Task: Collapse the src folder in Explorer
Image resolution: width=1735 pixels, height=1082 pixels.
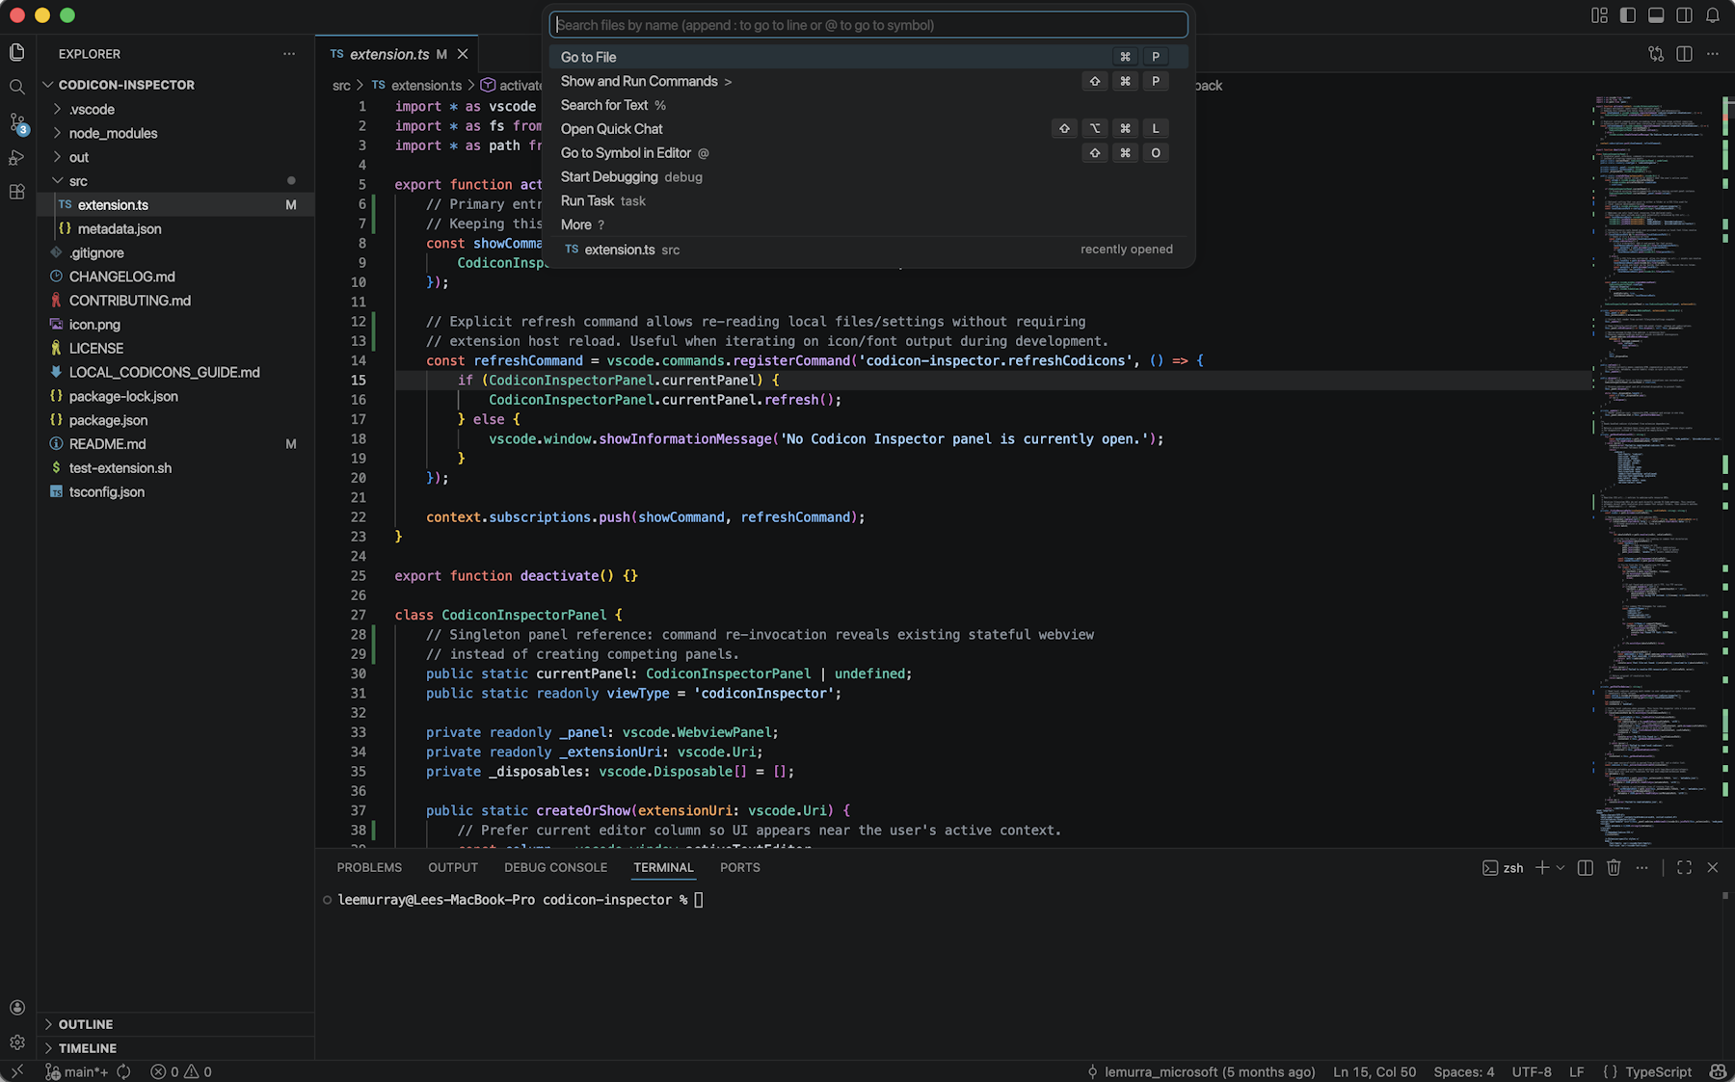Action: [x=58, y=180]
